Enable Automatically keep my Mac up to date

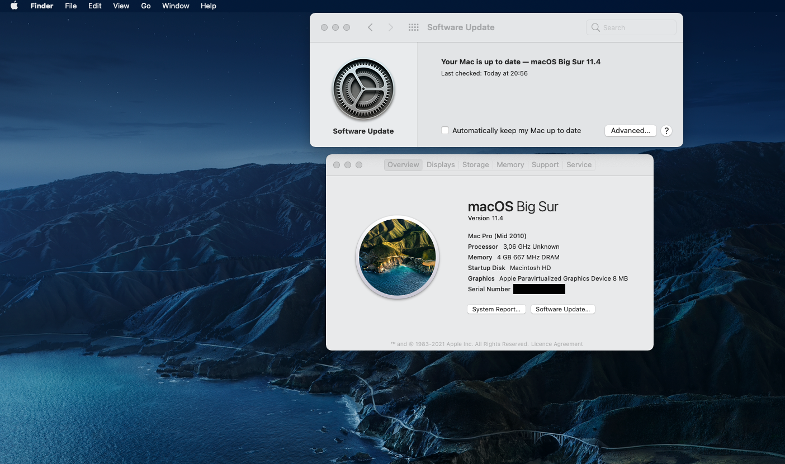445,130
